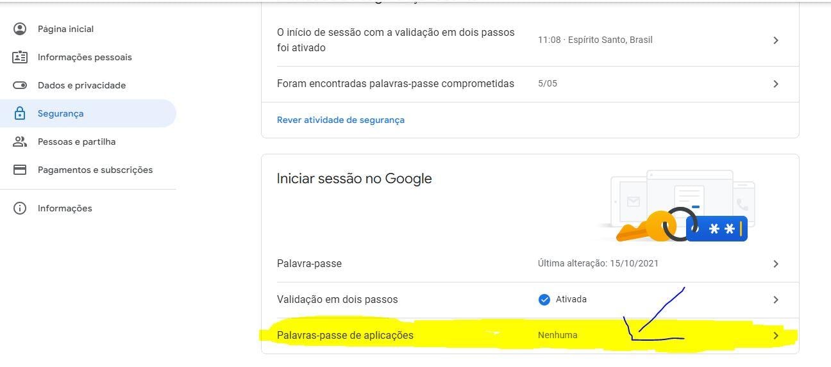Click the Pagamentos e subscrições card icon
This screenshot has height=367, width=831.
point(20,170)
